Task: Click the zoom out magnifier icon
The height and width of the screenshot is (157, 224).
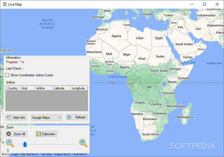Action: 10,143
